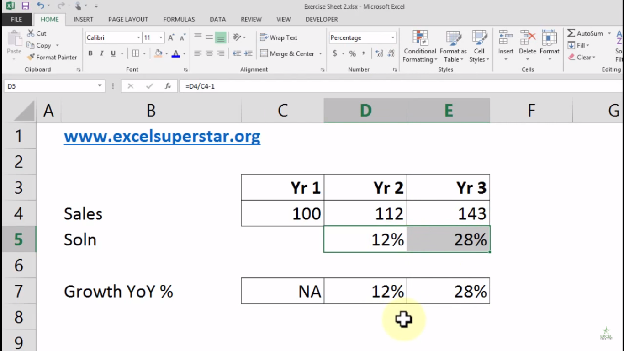The width and height of the screenshot is (624, 351).
Task: Open Font group dialog launcher
Action: (x=185, y=69)
